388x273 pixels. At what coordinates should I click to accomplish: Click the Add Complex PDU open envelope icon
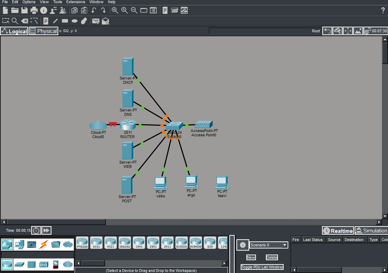pyautogui.click(x=105, y=21)
